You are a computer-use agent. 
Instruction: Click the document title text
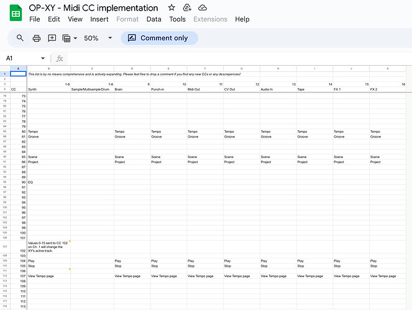(93, 7)
